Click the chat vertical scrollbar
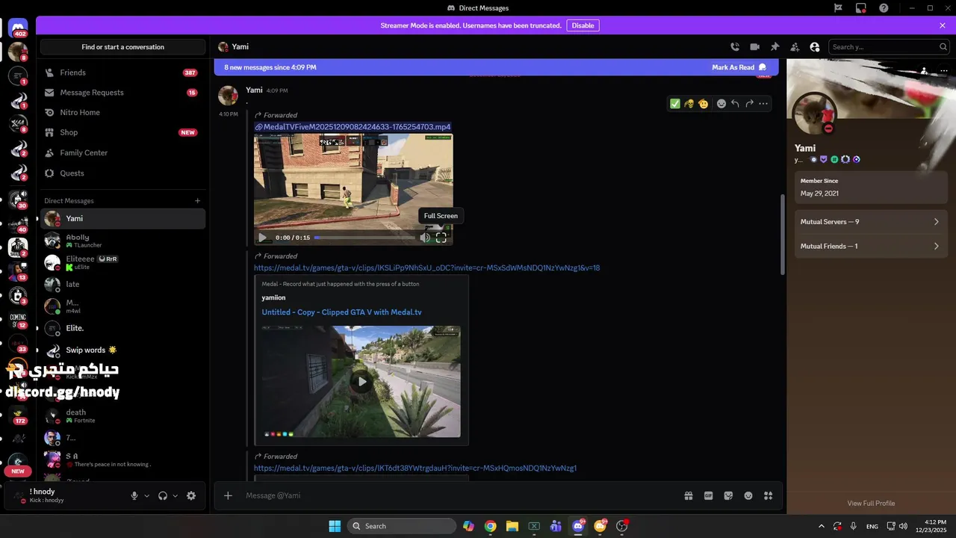 [x=782, y=233]
